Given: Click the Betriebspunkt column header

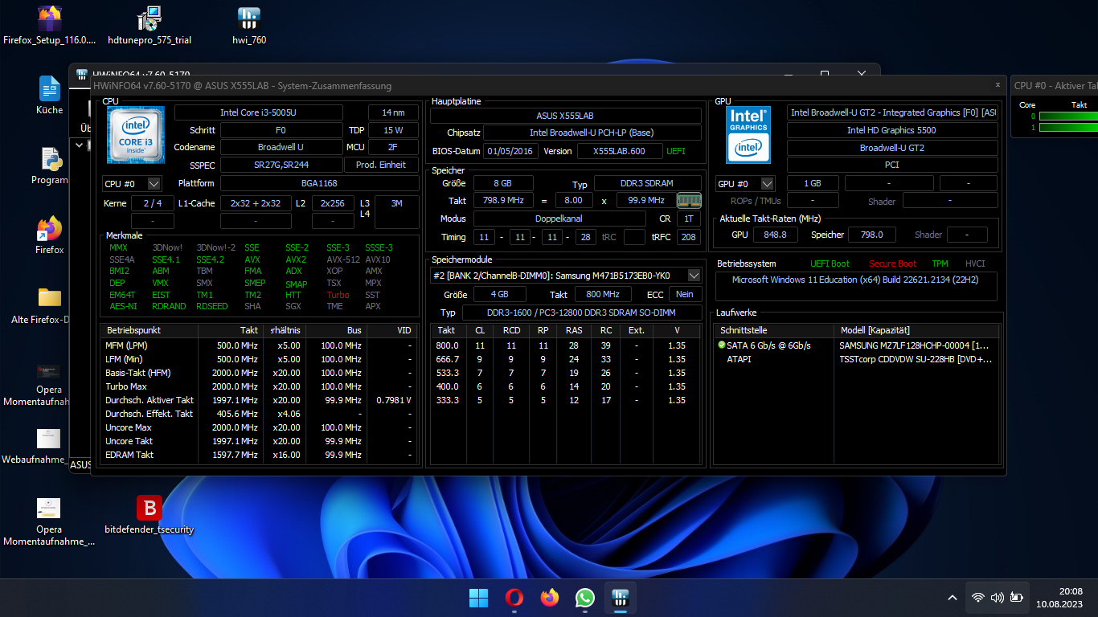Looking at the screenshot, I should click(x=149, y=330).
